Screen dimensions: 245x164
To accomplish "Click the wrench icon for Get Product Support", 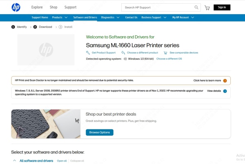I will click(88, 52).
